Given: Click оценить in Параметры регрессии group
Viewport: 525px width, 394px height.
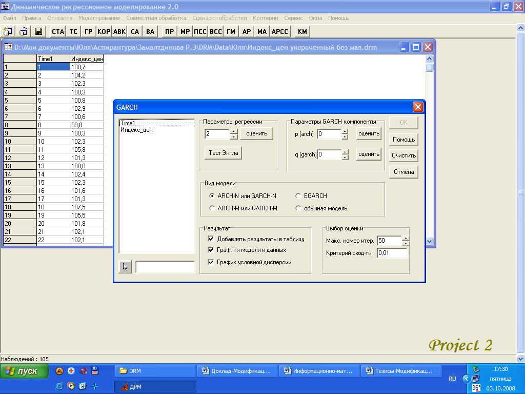Looking at the screenshot, I should coord(256,134).
